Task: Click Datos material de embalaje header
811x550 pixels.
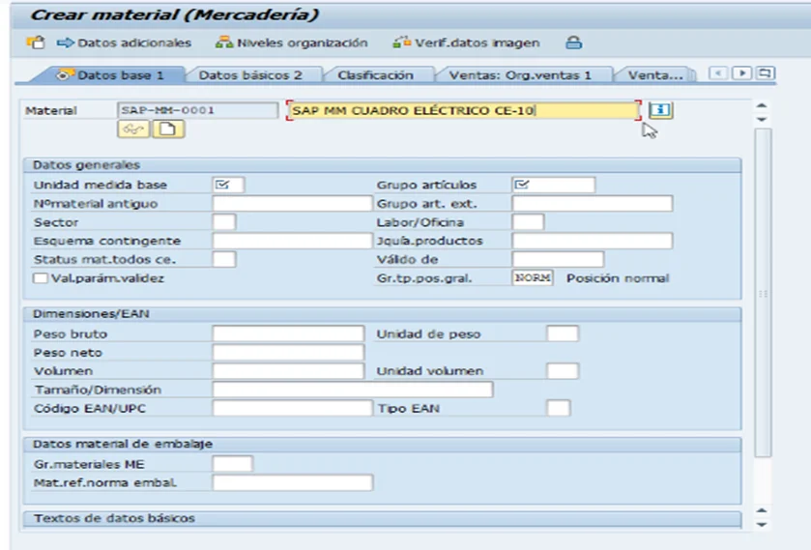Action: coord(382,444)
